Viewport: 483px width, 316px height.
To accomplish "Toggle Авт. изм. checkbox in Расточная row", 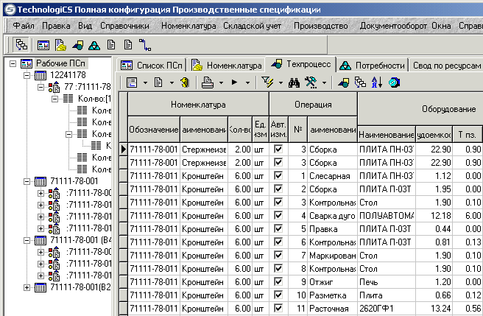I will point(278,308).
